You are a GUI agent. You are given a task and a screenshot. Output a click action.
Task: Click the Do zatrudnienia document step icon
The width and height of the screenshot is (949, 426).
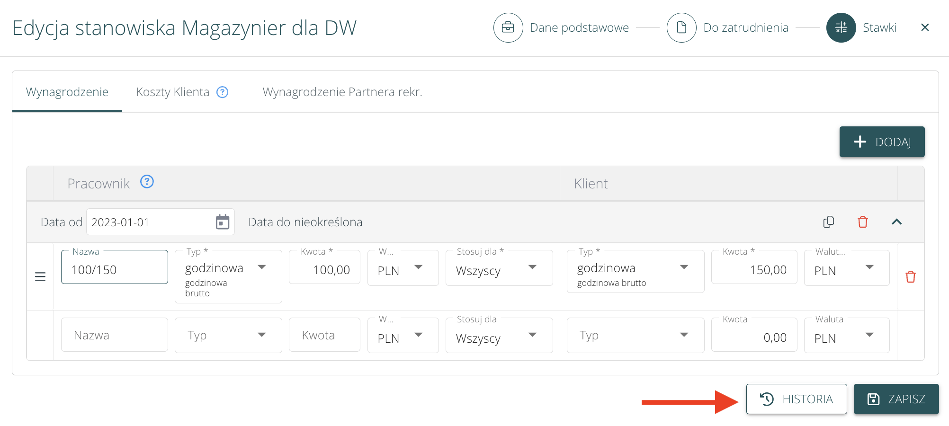[x=681, y=27]
